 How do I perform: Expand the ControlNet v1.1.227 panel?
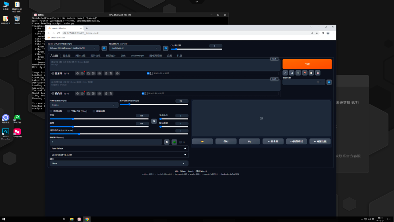coord(119,155)
